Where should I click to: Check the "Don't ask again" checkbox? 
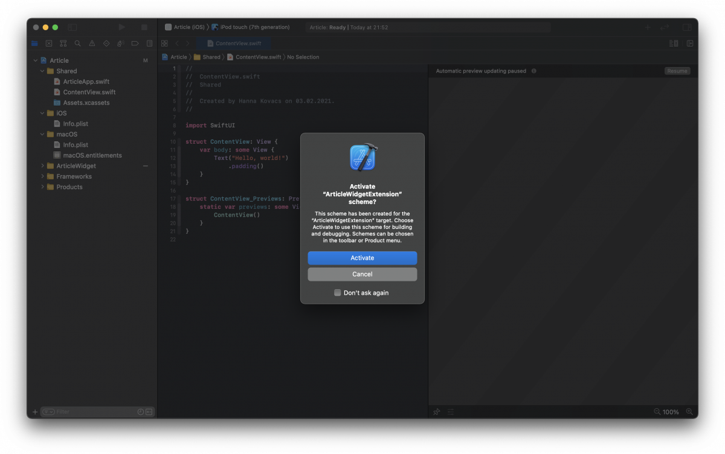338,293
